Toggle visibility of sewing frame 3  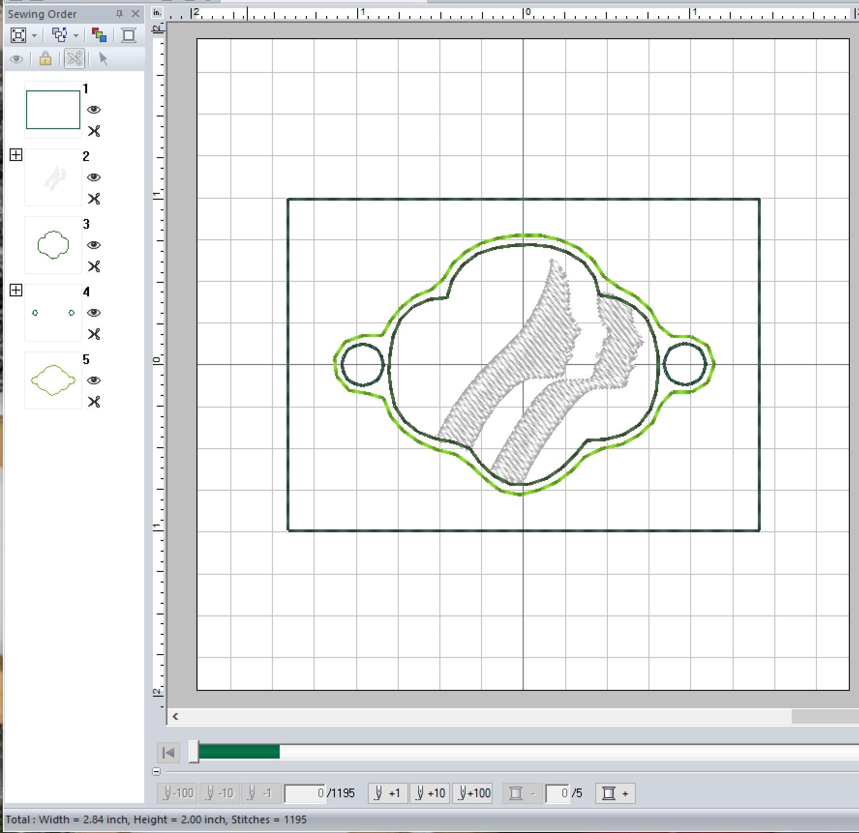[94, 245]
